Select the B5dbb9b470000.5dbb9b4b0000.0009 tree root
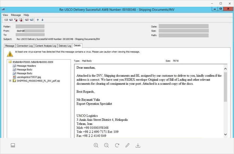234x154 pixels. pyautogui.click(x=33, y=62)
